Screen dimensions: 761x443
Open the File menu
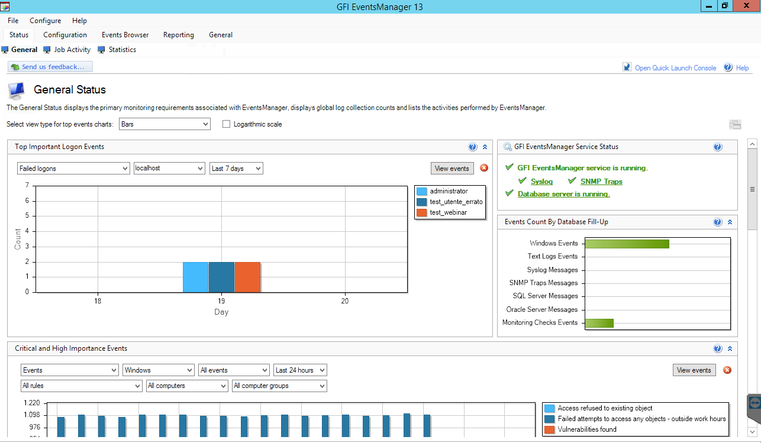coord(13,21)
